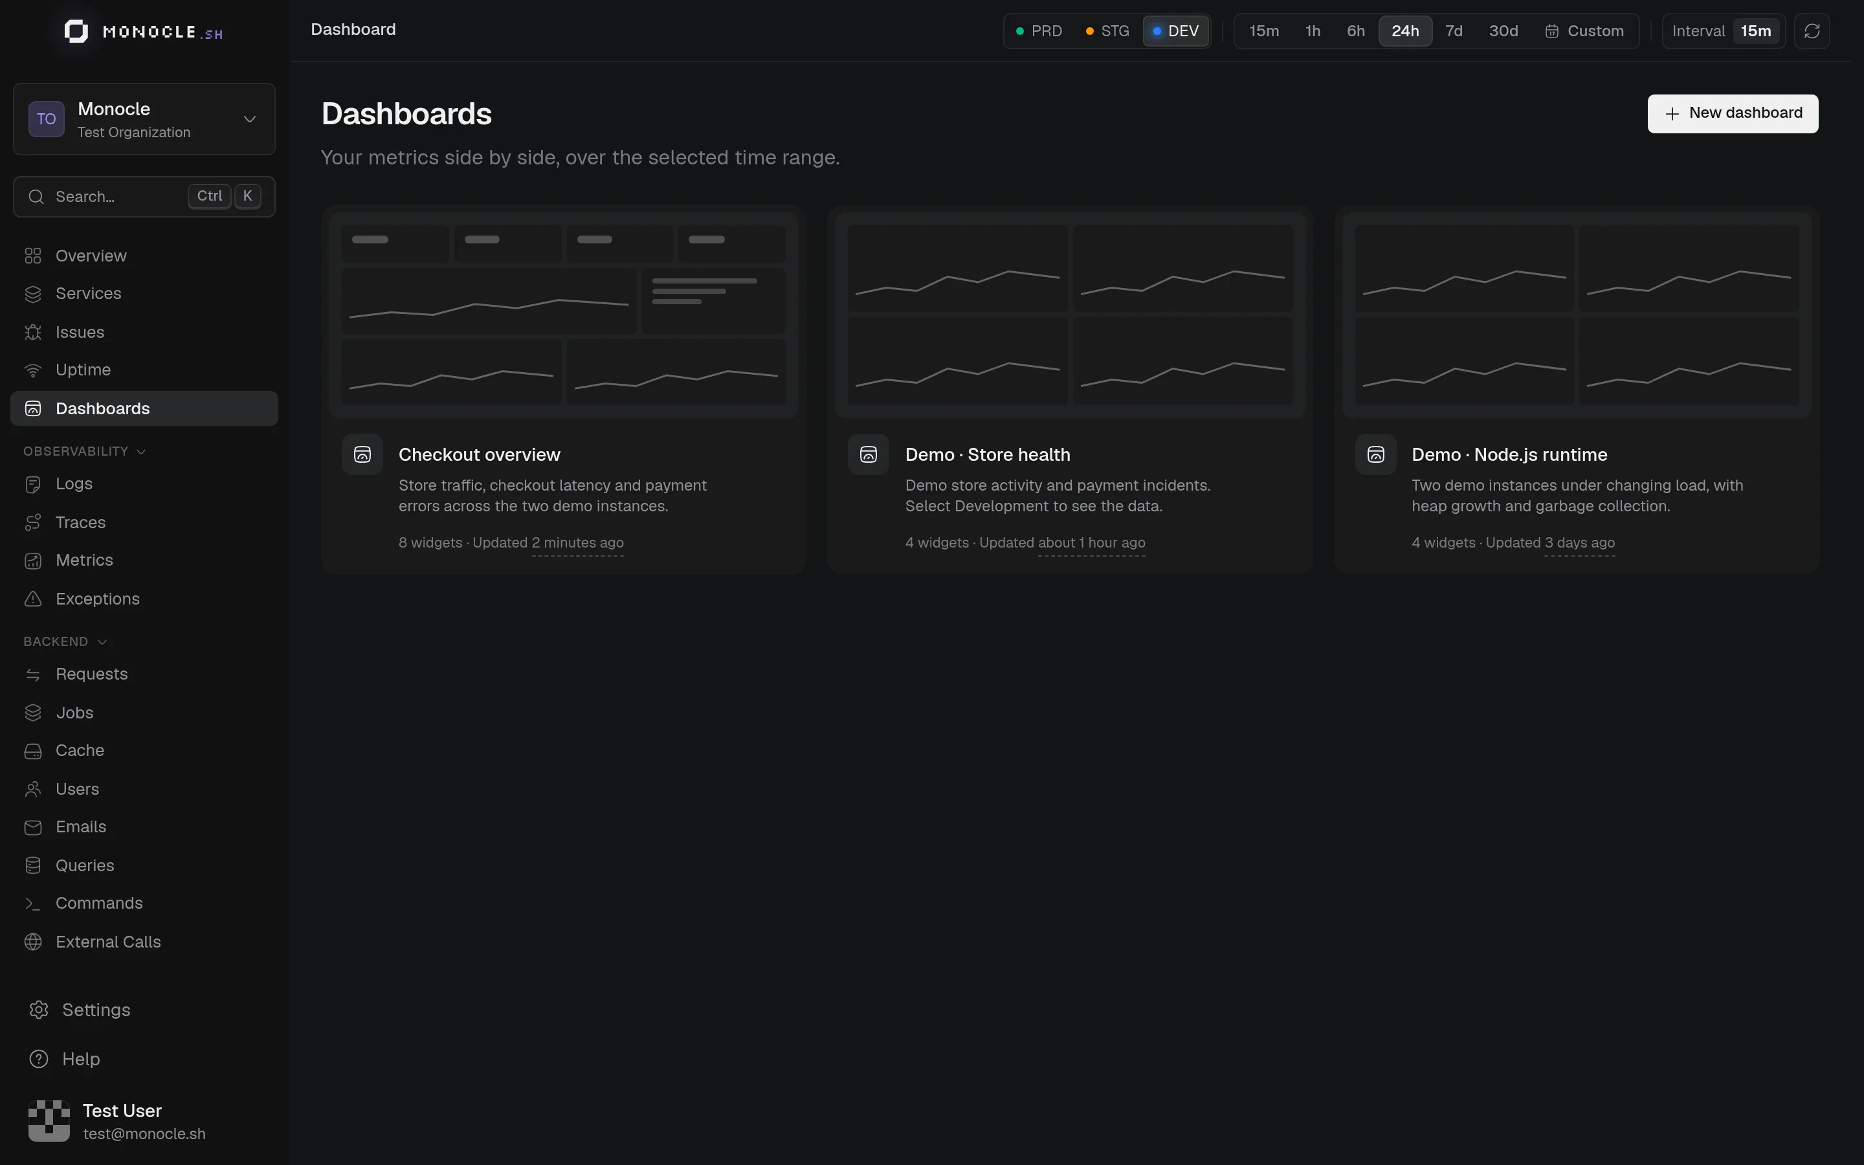
Task: Collapse the OBSERVABILITY section
Action: (x=85, y=452)
